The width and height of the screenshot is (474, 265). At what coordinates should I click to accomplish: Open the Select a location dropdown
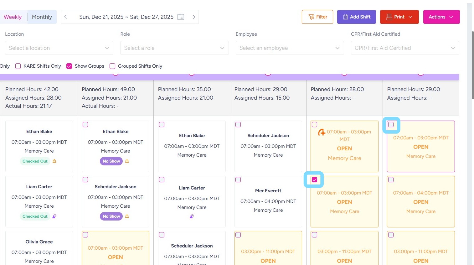click(59, 48)
